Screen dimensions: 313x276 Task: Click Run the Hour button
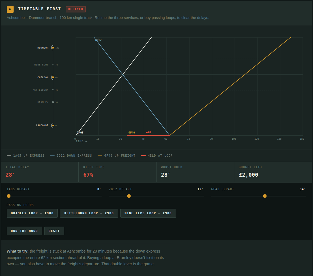(x=24, y=231)
